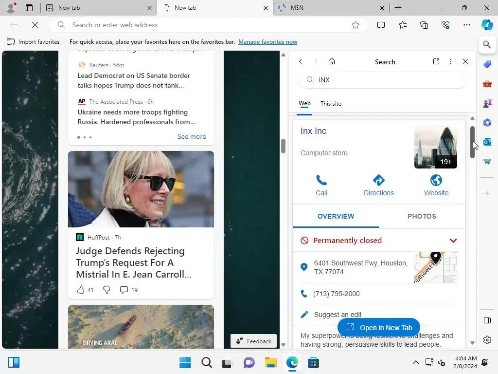Open a new tab with plus button
Image resolution: width=498 pixels, height=374 pixels.
point(398,8)
